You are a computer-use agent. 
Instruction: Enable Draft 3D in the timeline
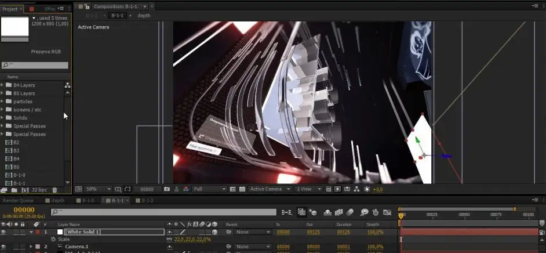312,212
